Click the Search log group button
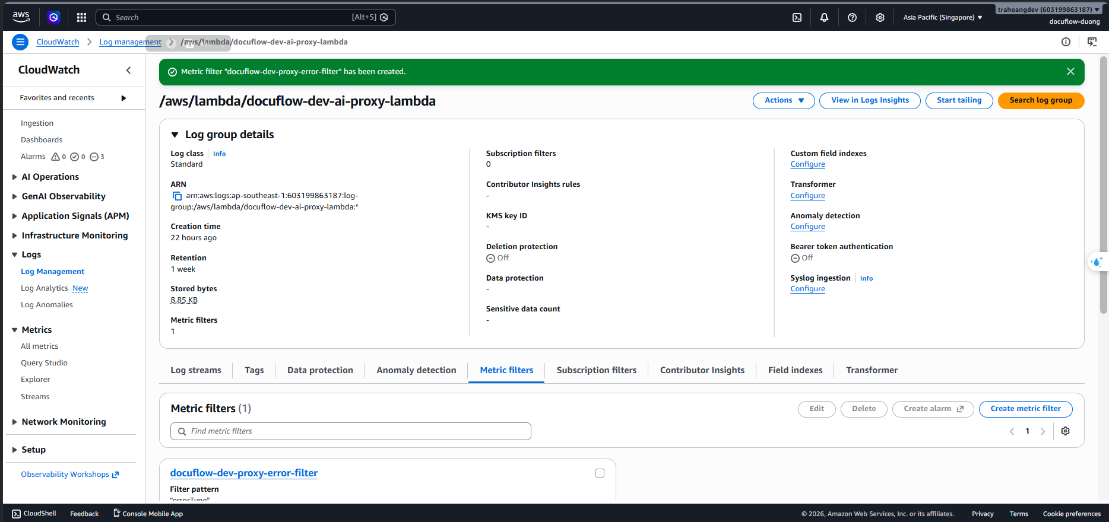 coord(1041,100)
